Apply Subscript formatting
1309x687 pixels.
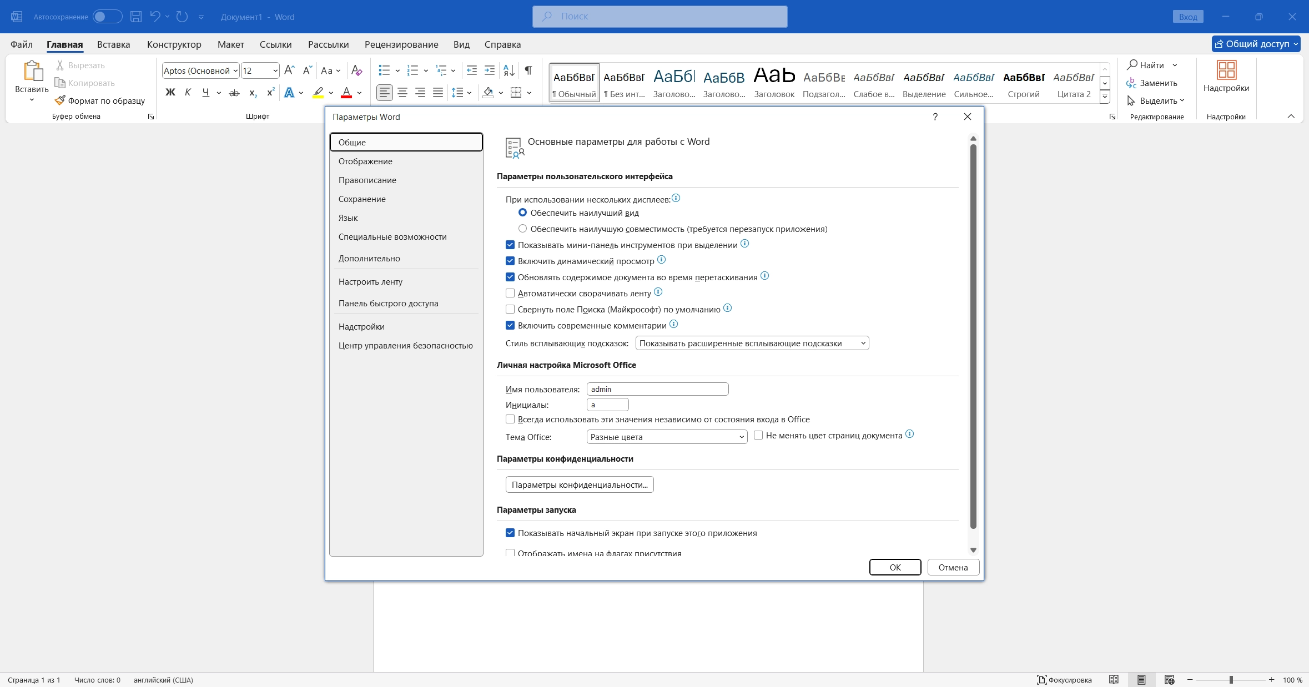click(253, 93)
